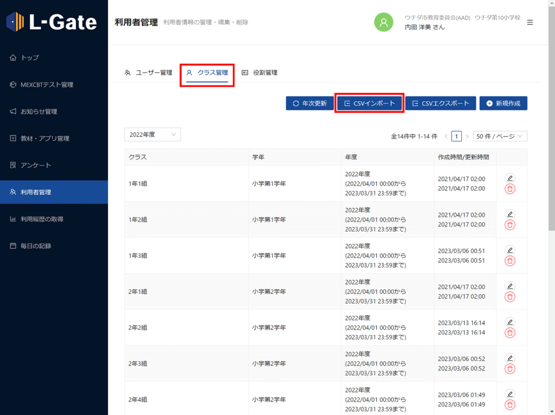555x415 pixels.
Task: Click the 新規作成 button
Action: tap(503, 103)
